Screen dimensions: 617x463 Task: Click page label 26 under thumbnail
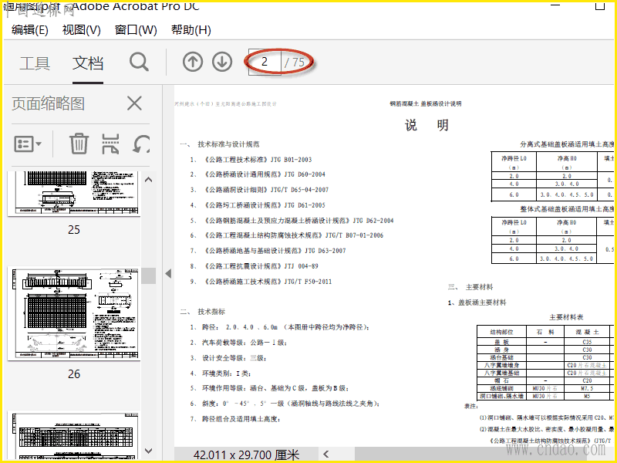tap(74, 373)
